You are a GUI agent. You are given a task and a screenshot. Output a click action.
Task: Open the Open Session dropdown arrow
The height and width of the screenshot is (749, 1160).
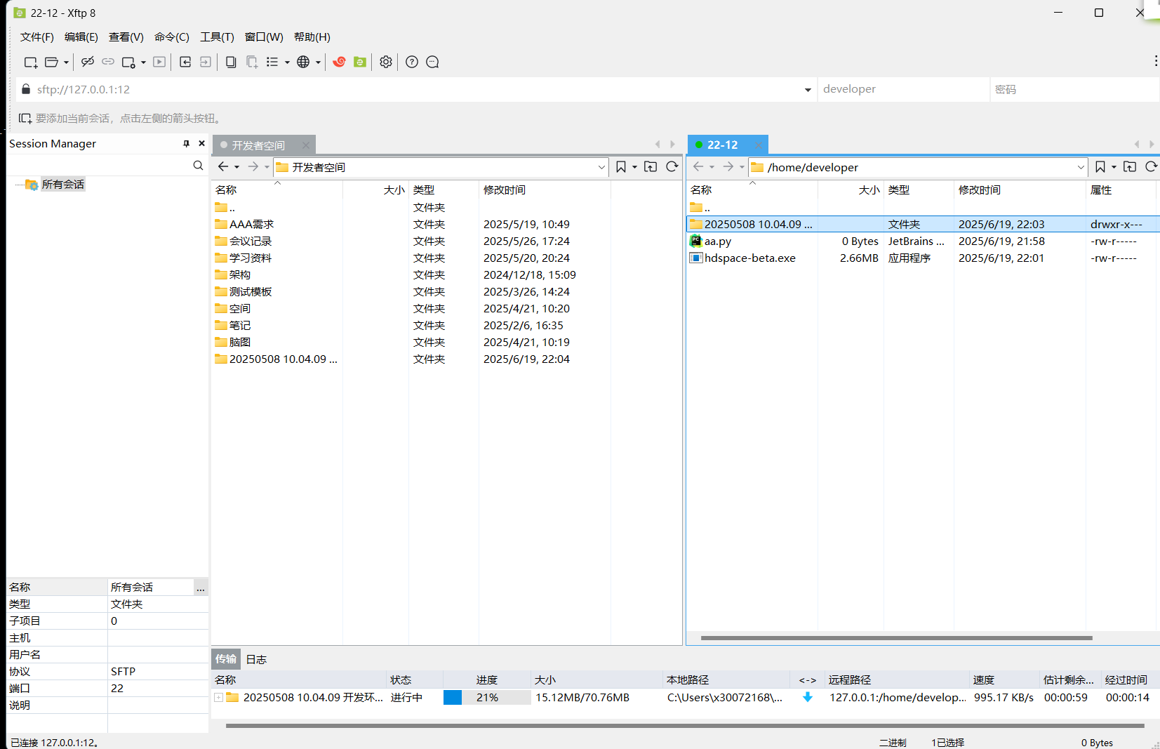[66, 62]
